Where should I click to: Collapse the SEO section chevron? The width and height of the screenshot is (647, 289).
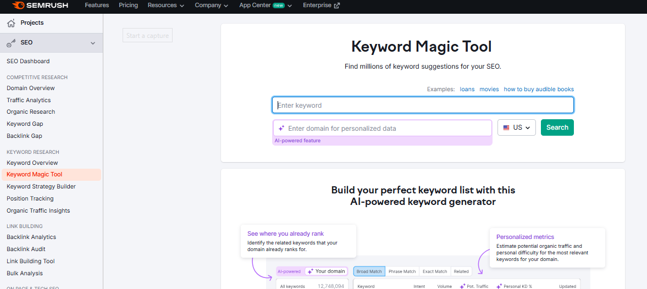pyautogui.click(x=93, y=43)
